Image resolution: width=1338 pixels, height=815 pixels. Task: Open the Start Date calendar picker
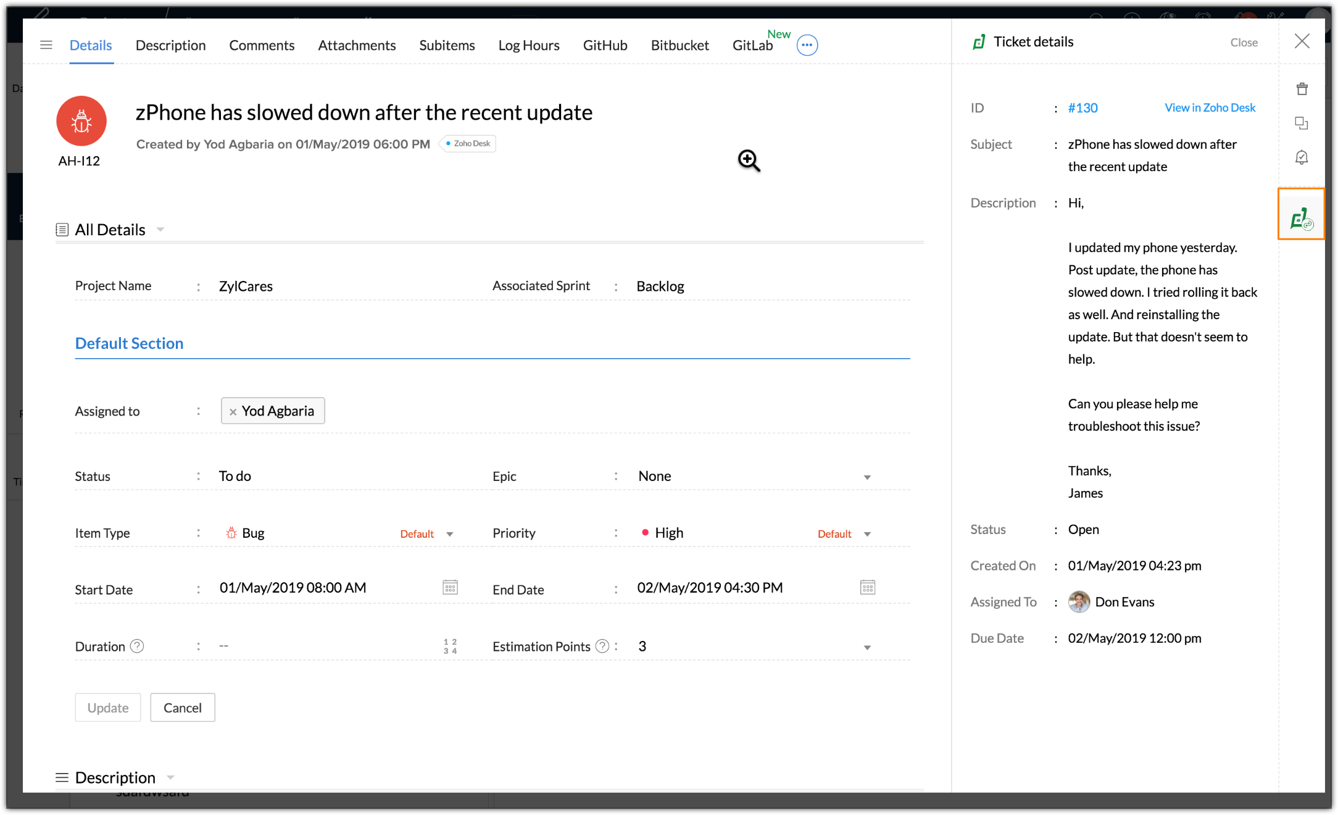tap(450, 587)
